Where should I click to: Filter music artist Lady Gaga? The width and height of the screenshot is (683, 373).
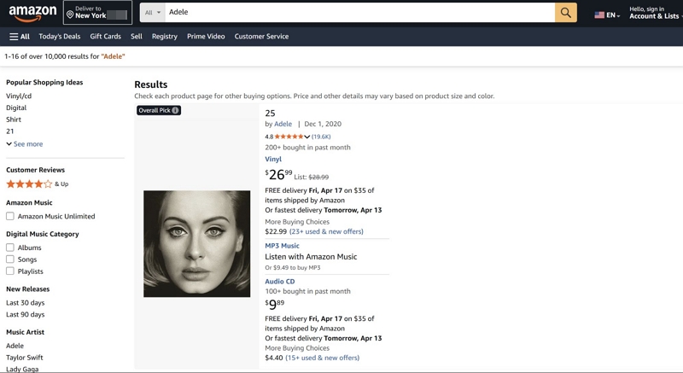pos(22,369)
